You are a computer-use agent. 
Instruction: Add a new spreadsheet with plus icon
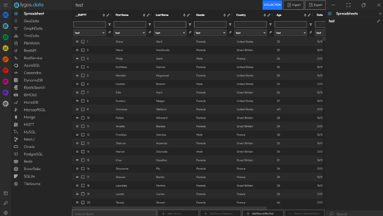[x=380, y=14]
